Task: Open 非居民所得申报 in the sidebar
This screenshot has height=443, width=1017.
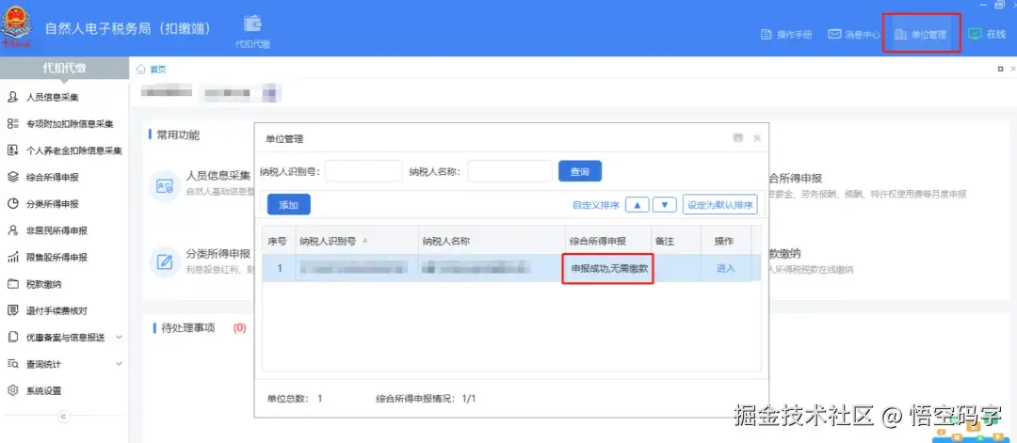Action: (57, 230)
